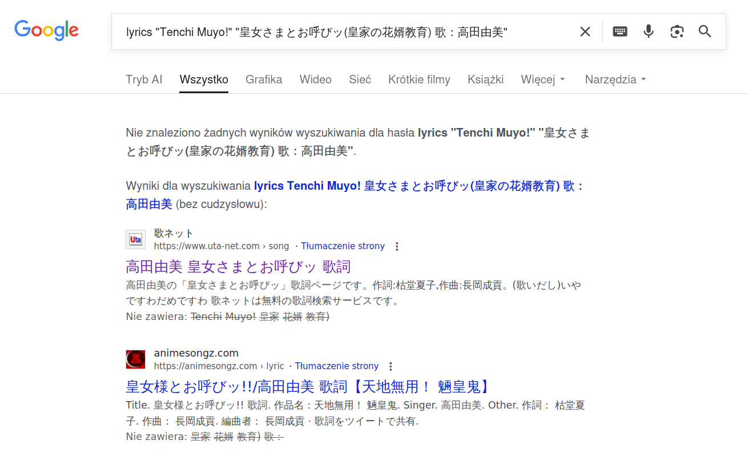
Task: Switch to the Grafika tab
Action: 264,79
